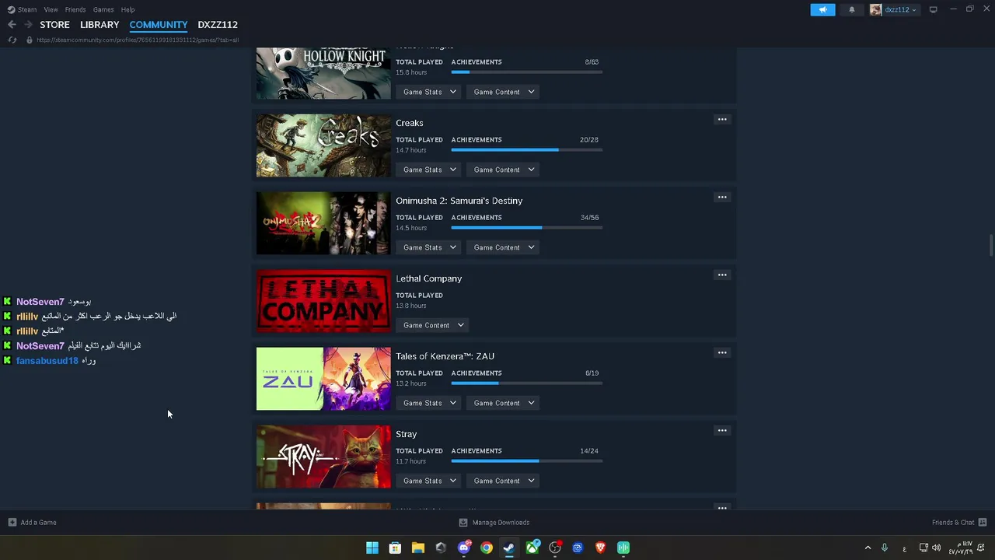Click the Add a Game plus icon
The width and height of the screenshot is (995, 560).
point(12,523)
